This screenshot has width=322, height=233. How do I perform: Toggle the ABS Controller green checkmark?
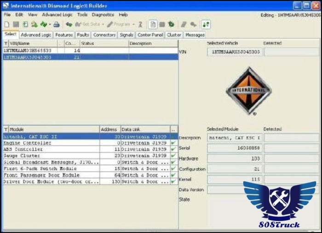coord(173,150)
